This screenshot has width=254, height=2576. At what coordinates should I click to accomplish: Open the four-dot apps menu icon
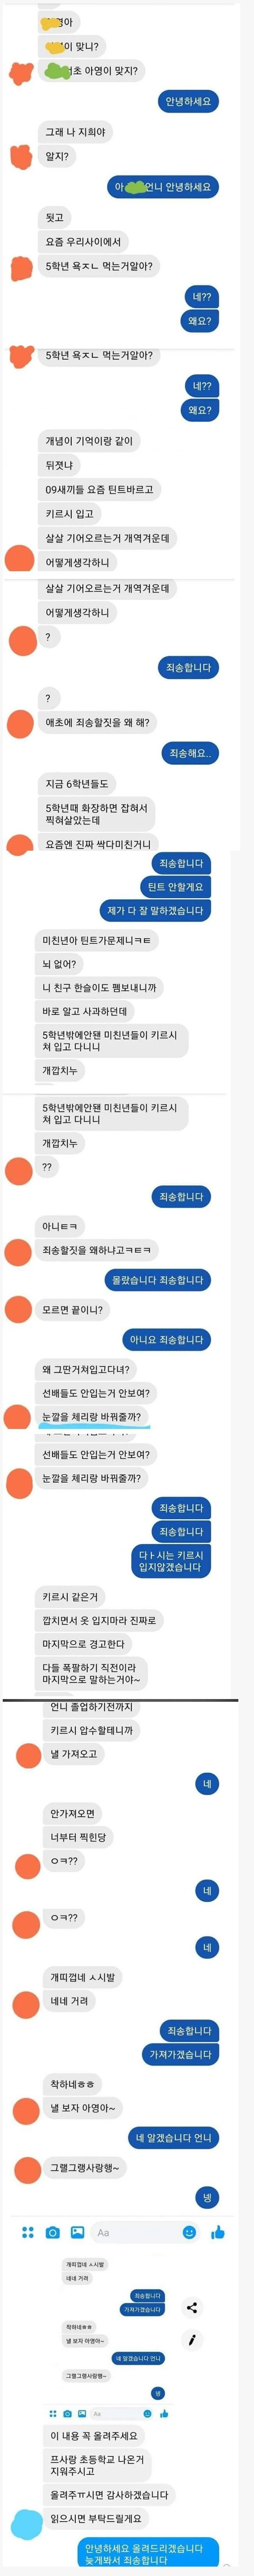pos(28,2233)
